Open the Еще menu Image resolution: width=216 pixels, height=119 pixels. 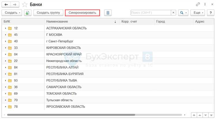click(x=198, y=13)
